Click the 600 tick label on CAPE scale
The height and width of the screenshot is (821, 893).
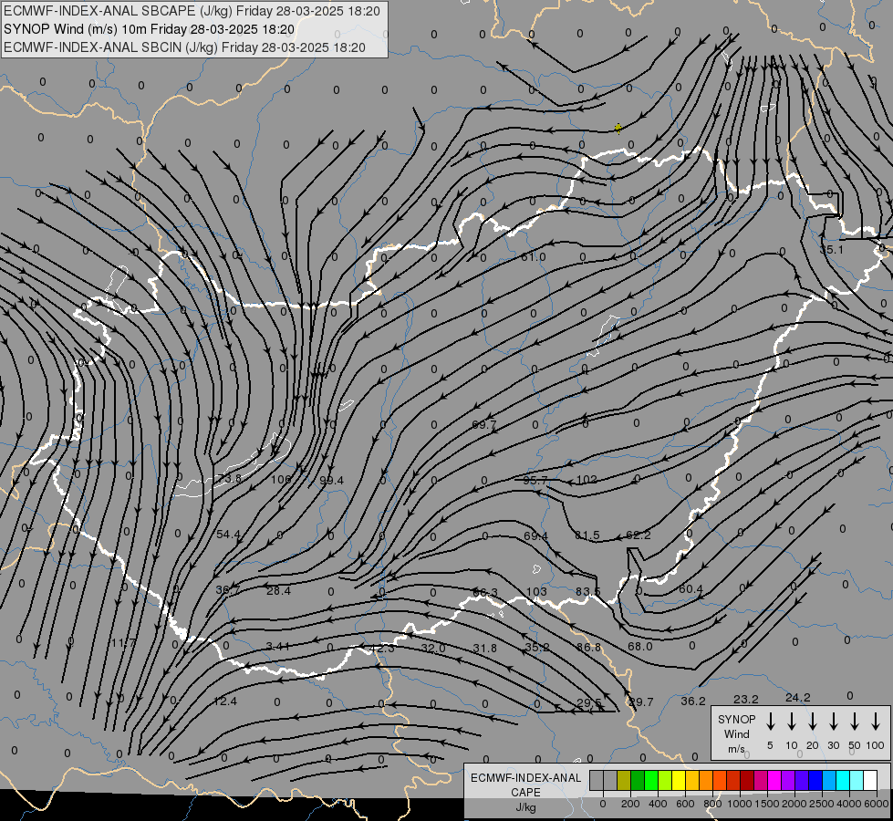pyautogui.click(x=685, y=804)
